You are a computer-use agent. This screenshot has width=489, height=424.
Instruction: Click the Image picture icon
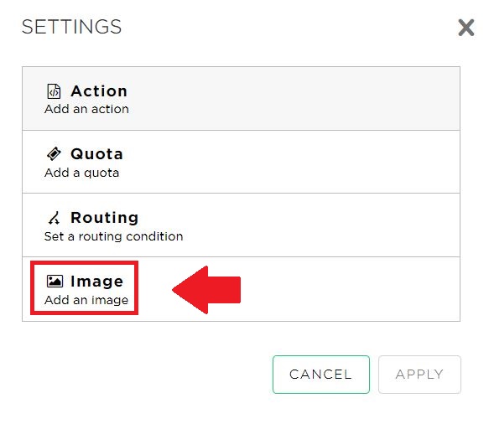55,281
